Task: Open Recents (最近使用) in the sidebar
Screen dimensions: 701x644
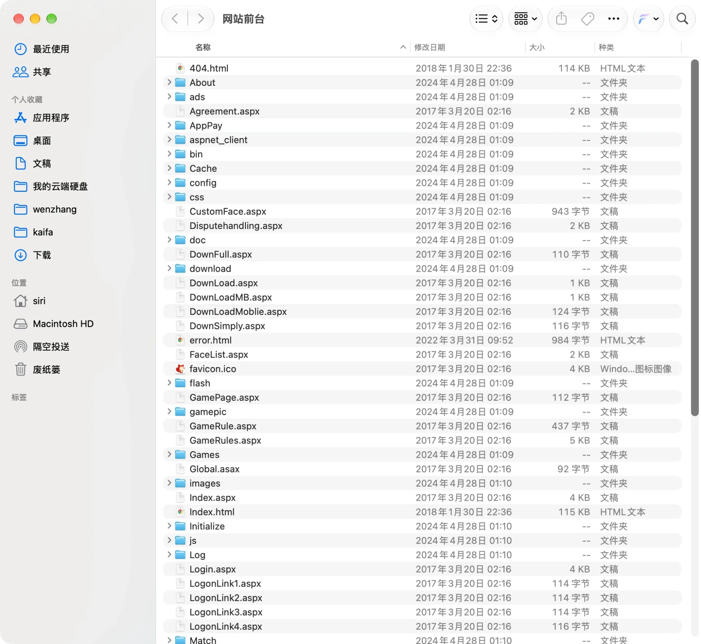Action: point(42,49)
